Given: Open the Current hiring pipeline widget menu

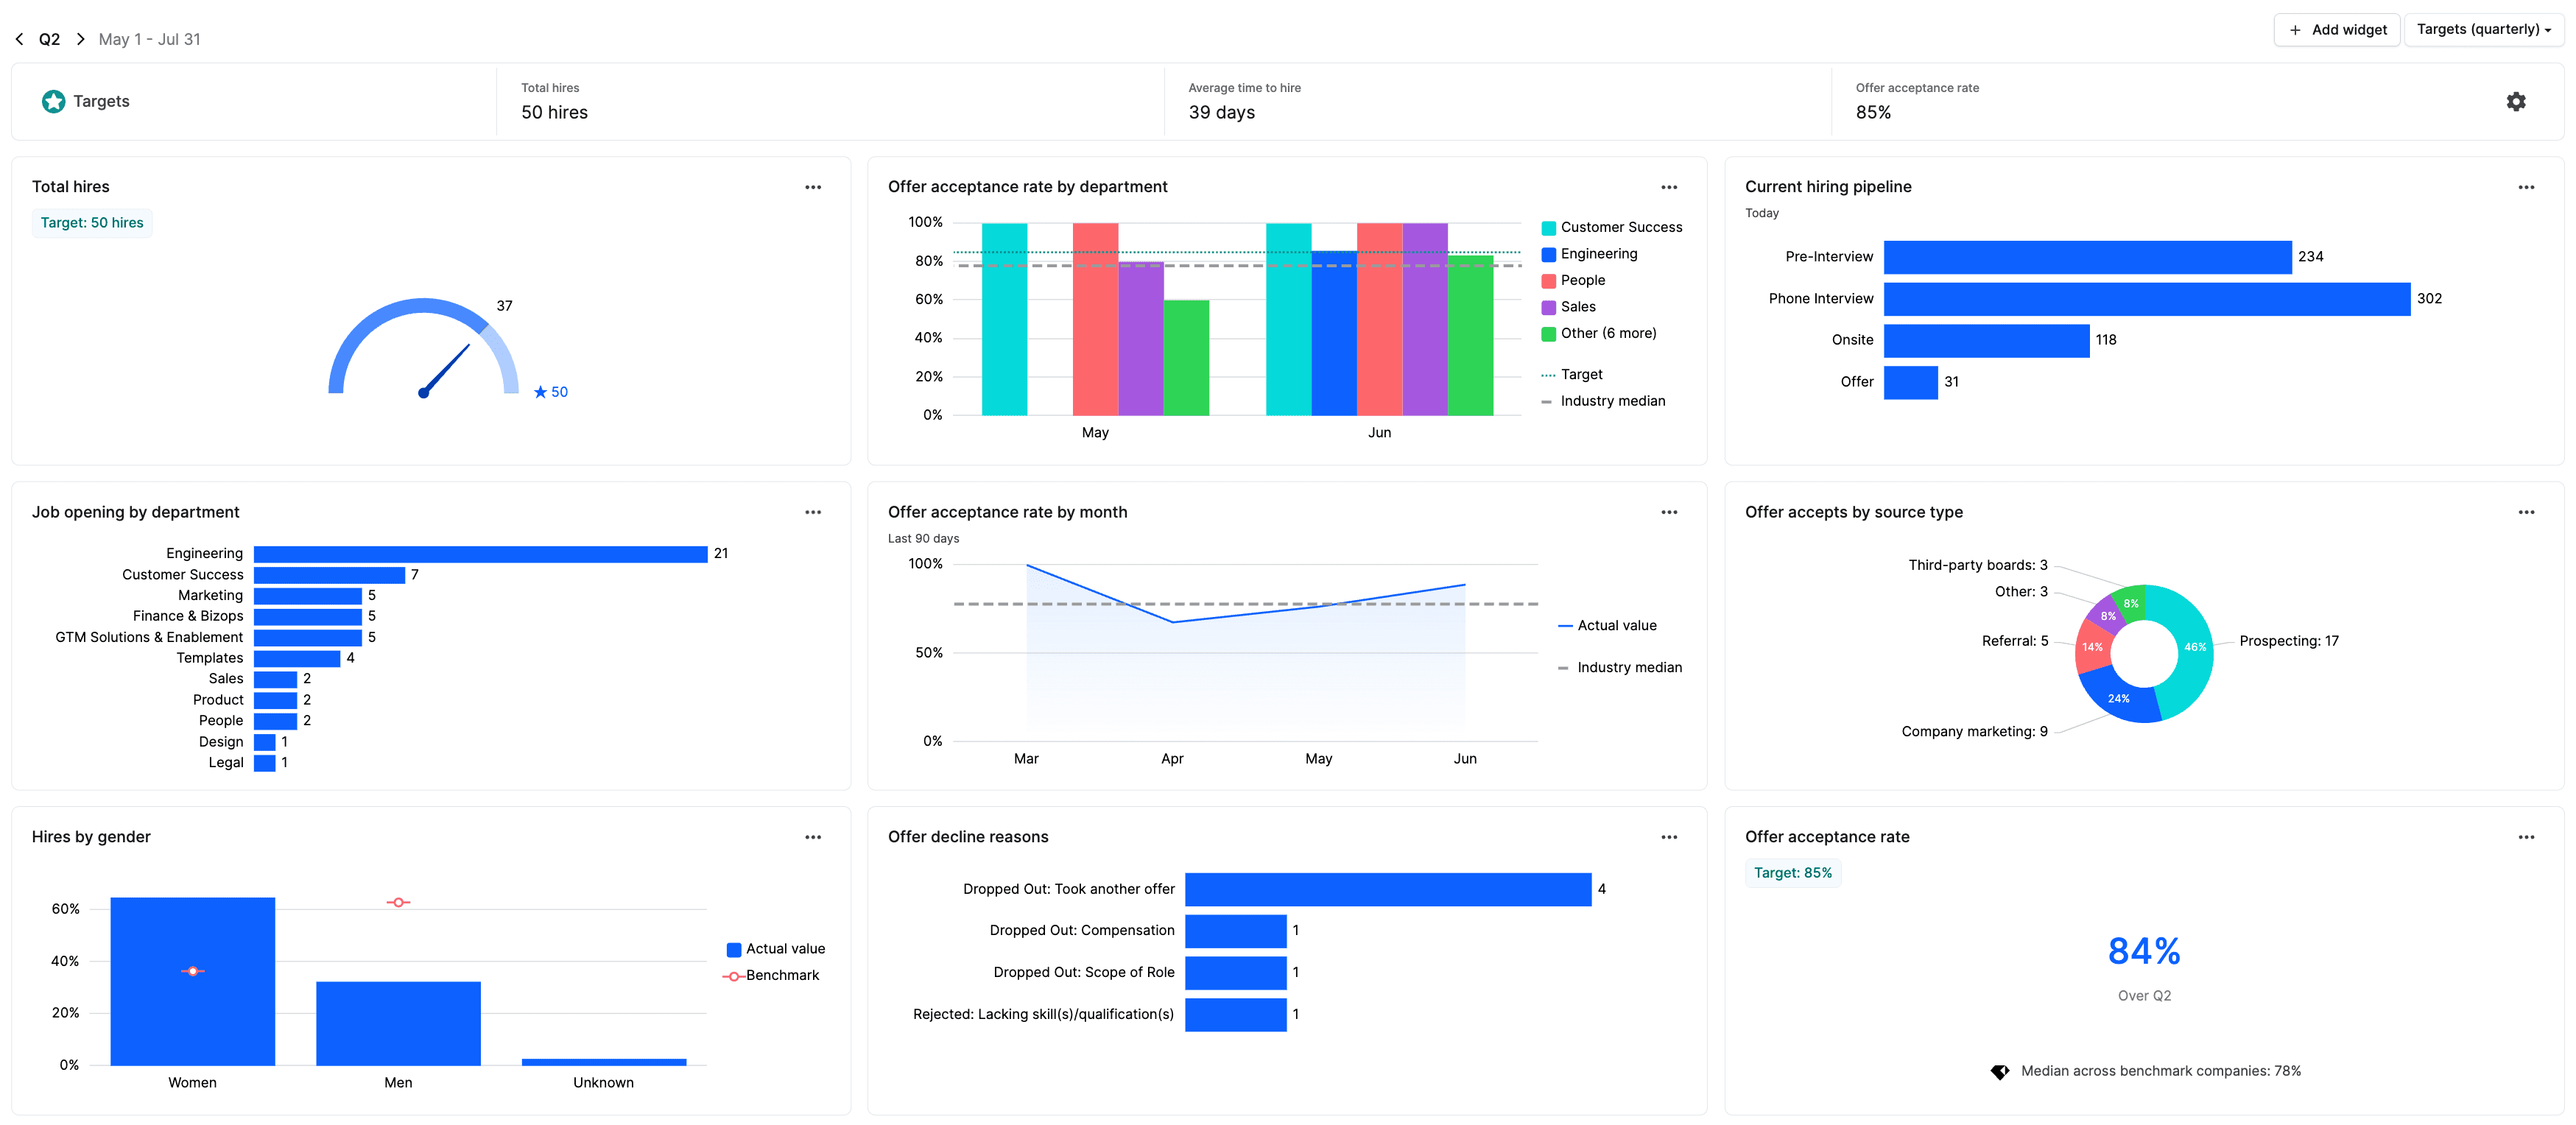Looking at the screenshot, I should (x=2527, y=187).
